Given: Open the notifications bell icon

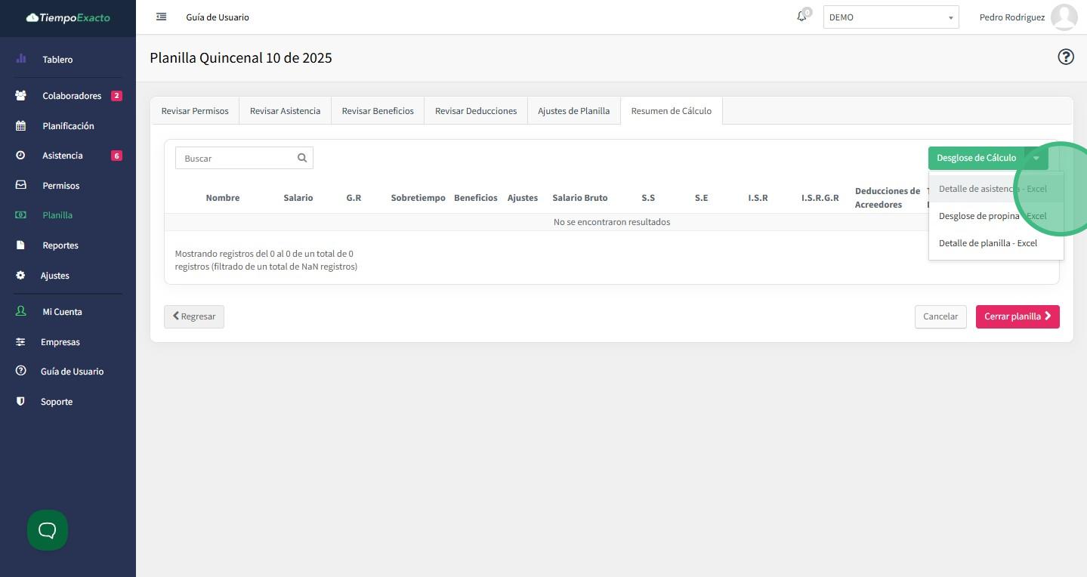Looking at the screenshot, I should [801, 17].
